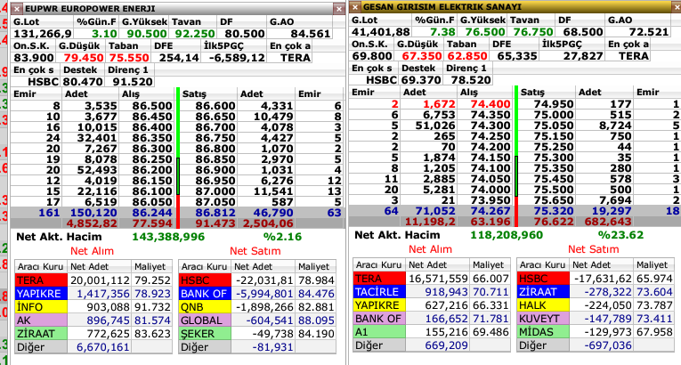Select G.Yüksek value 90.500
This screenshot has height=365, width=681.
point(146,34)
